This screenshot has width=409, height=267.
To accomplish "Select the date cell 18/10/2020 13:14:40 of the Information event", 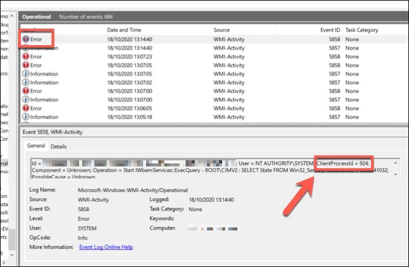I will coord(130,48).
